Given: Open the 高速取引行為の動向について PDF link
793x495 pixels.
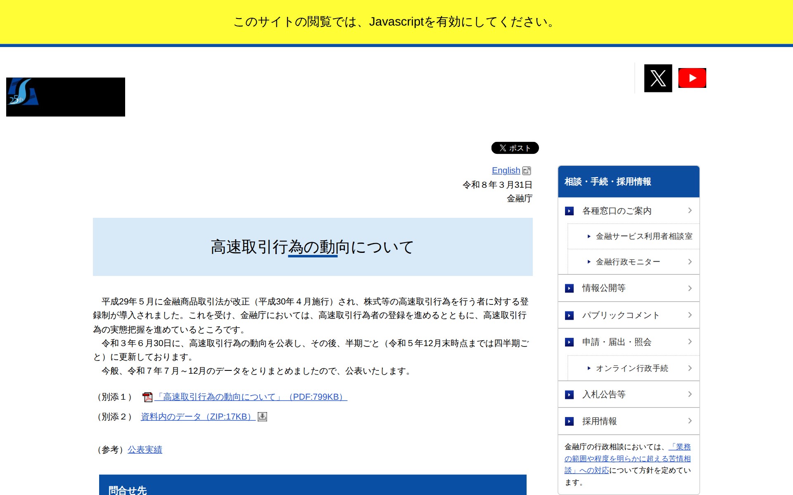Looking at the screenshot, I should 251,397.
